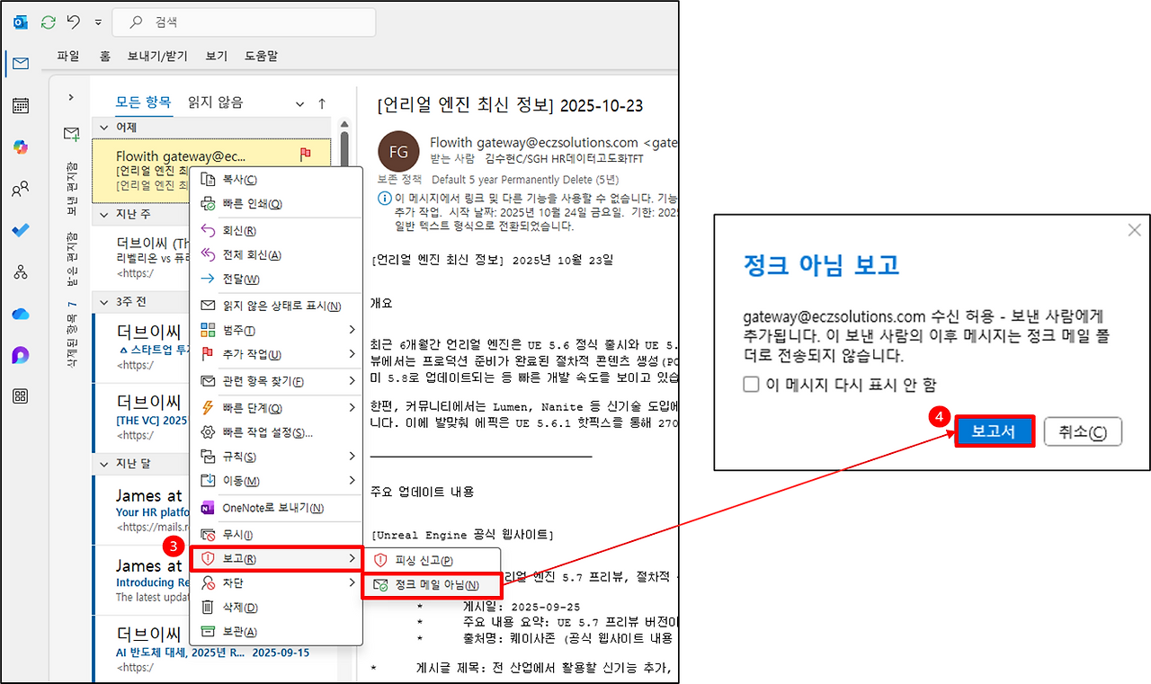This screenshot has width=1151, height=684.
Task: Open the 보기 ribbon tab
Action: [x=217, y=56]
